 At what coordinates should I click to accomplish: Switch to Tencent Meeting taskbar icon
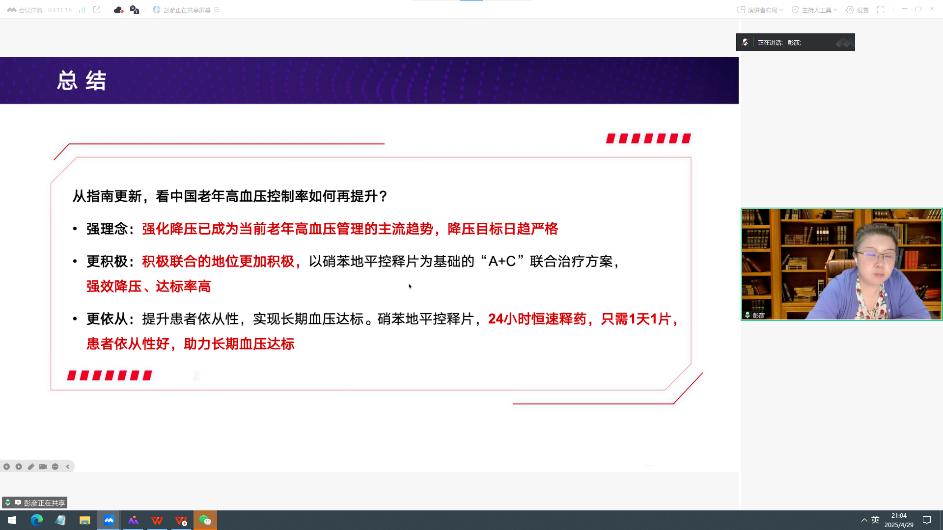109,520
